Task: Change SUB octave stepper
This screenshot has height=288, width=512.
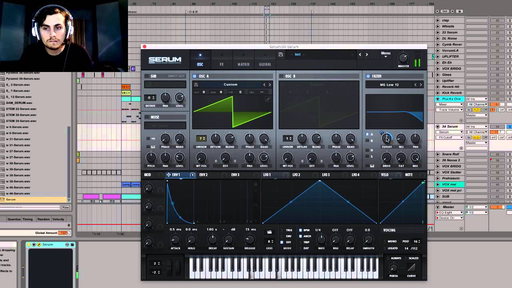Action: point(151,98)
